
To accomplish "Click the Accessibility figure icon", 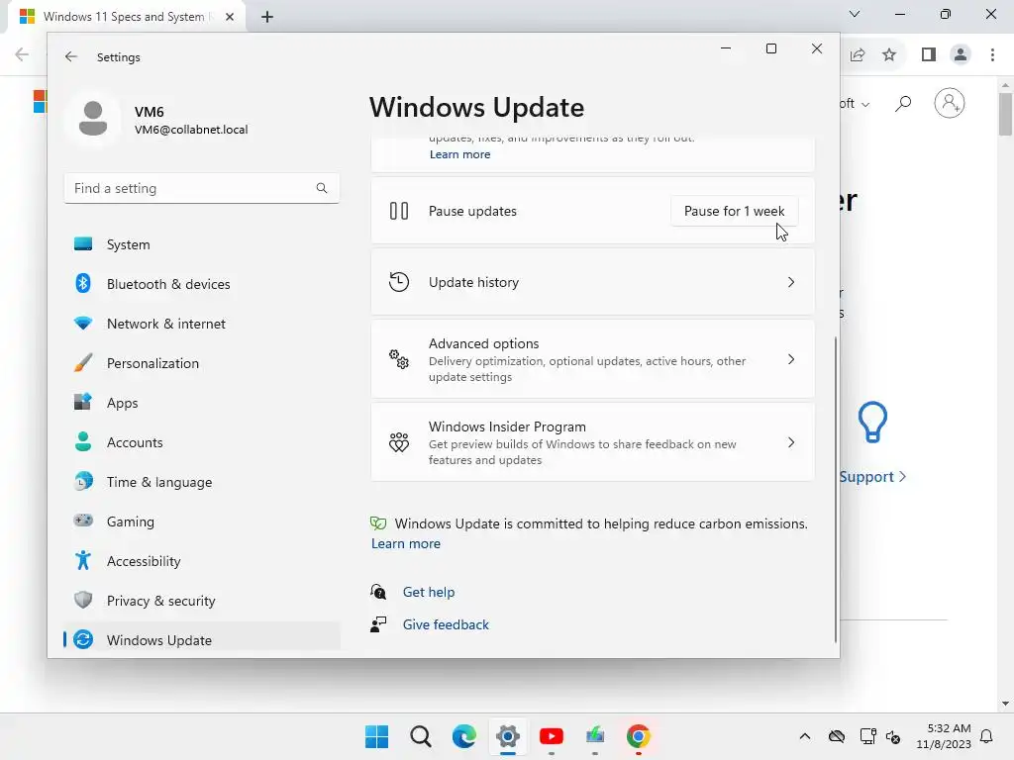I will coord(83,560).
